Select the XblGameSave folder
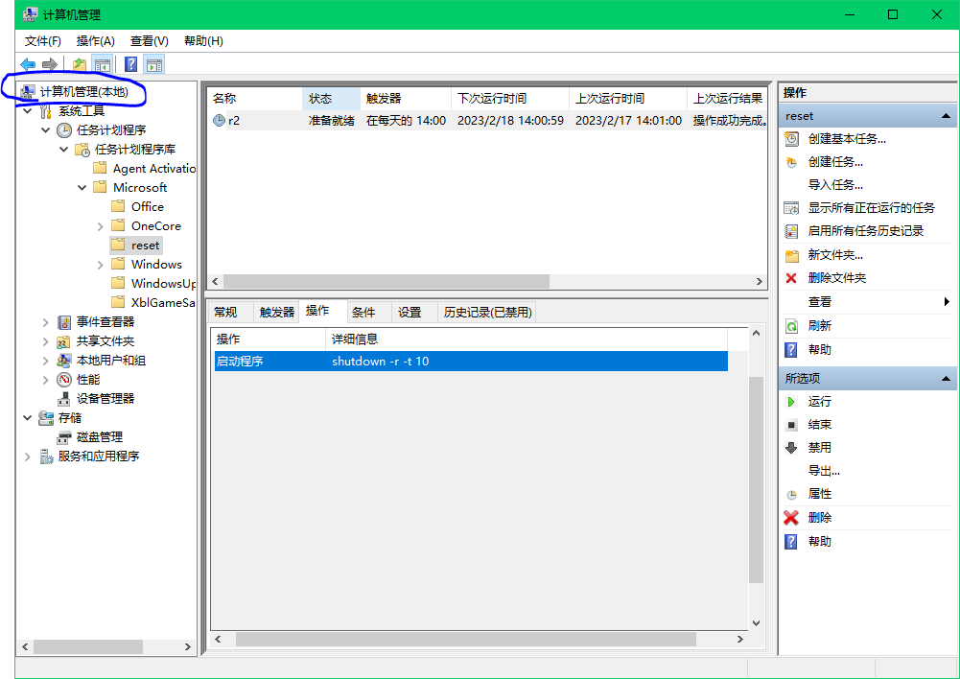Screen dimensions: 960x679 pyautogui.click(x=163, y=302)
